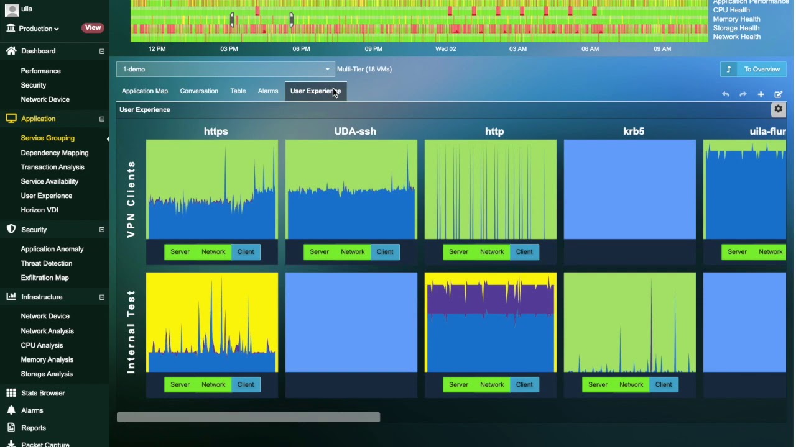This screenshot has height=447, width=796.
Task: Switch to the Table tab
Action: pos(238,91)
